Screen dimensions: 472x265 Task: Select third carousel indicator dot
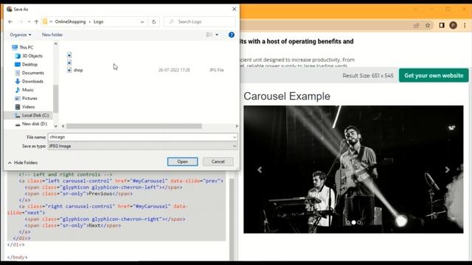pyautogui.click(x=359, y=222)
